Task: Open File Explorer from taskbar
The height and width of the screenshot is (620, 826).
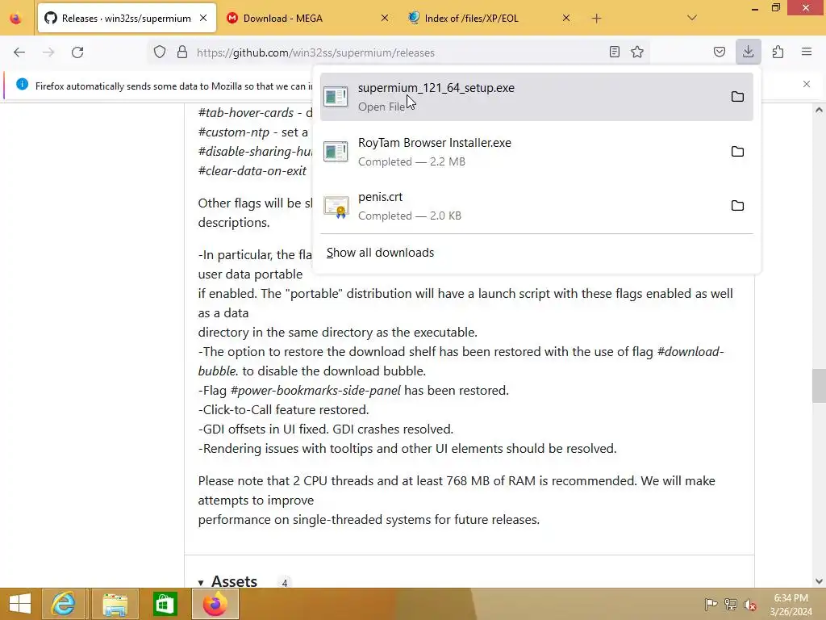Action: 115,604
